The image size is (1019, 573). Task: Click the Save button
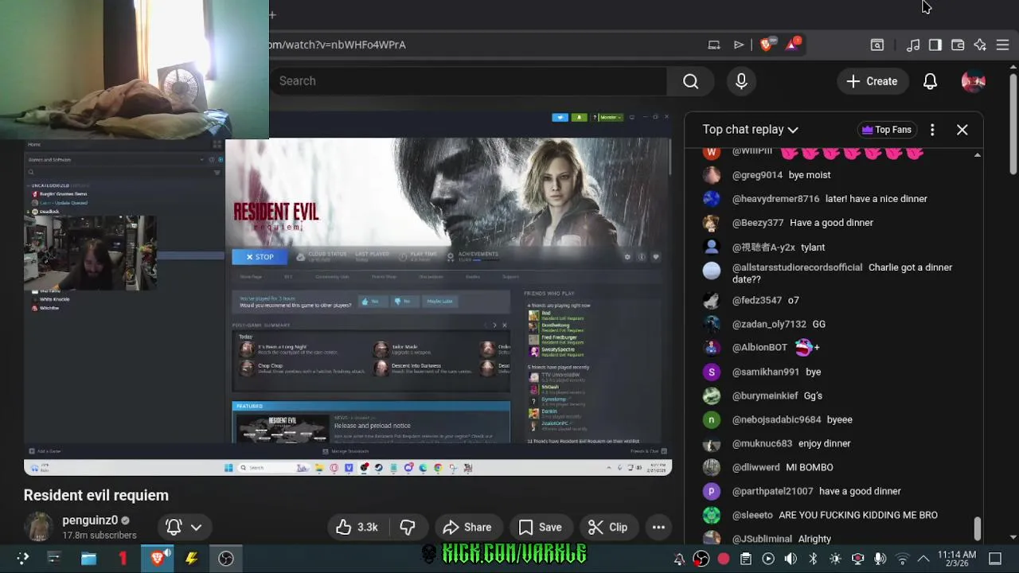tap(541, 527)
